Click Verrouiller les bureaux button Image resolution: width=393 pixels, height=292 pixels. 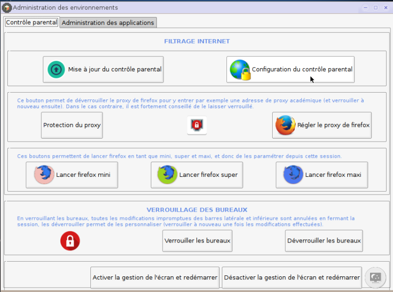coord(197,241)
